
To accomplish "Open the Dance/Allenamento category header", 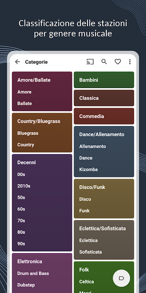I will point(102,134).
